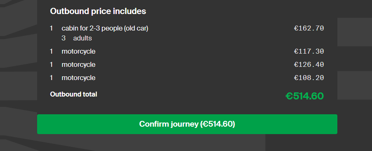Select the 'Outbound price includes' heading
Viewport: 372px width, 151px height.
pos(98,11)
